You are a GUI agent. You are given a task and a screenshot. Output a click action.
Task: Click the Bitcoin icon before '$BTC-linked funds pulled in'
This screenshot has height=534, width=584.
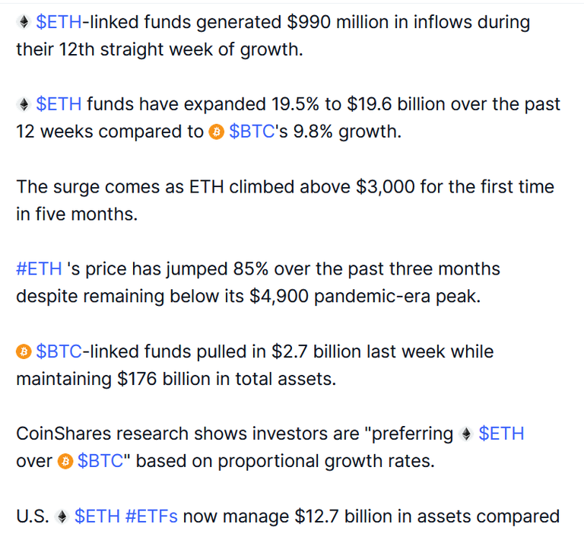(24, 351)
